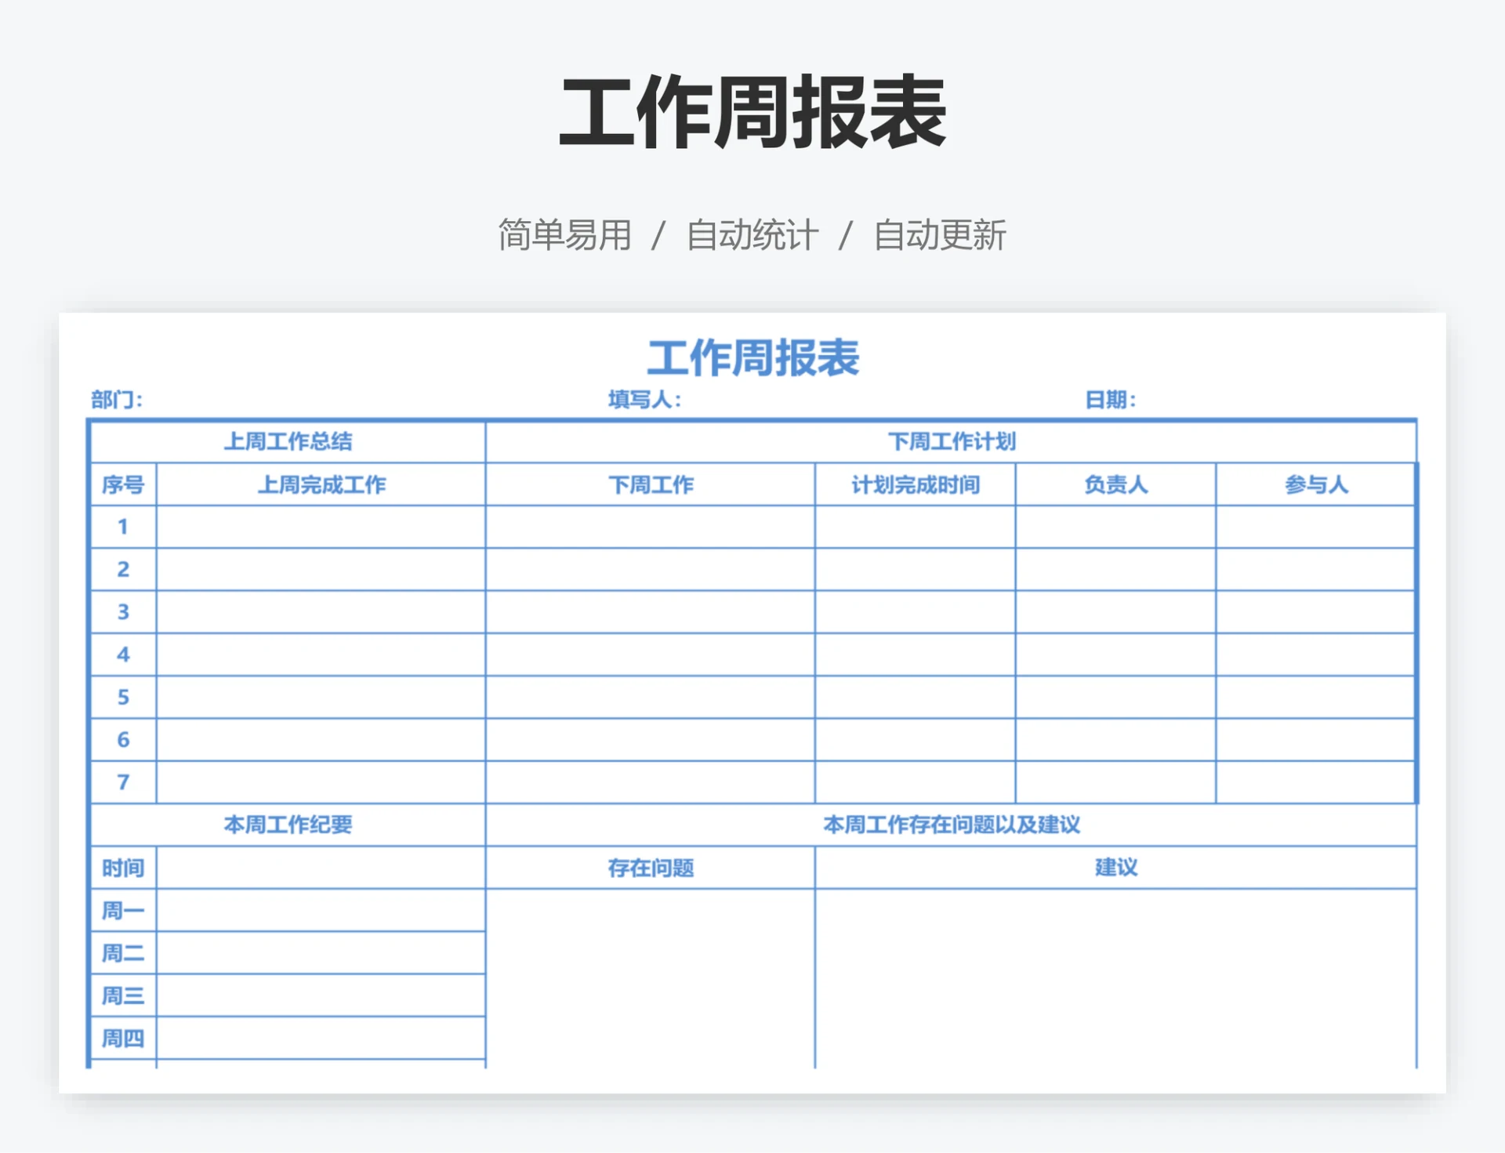The height and width of the screenshot is (1153, 1505).
Task: Click the 序号 column header
Action: coord(122,484)
